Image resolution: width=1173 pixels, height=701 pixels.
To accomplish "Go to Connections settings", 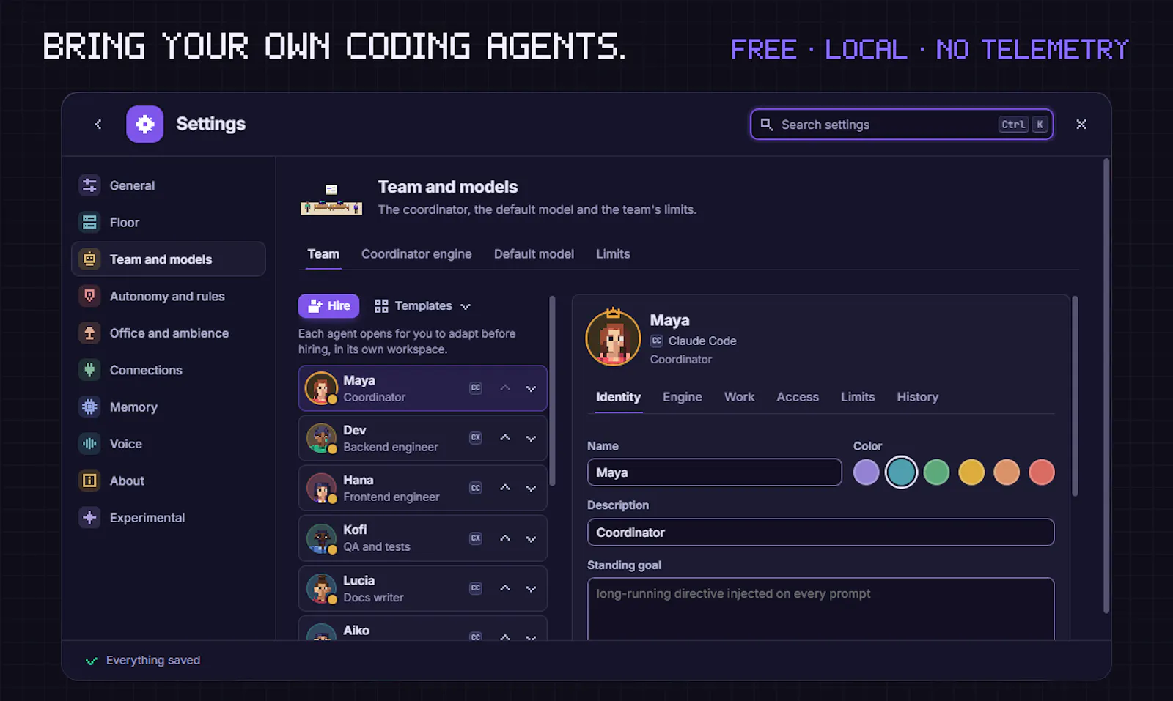I will click(169, 370).
